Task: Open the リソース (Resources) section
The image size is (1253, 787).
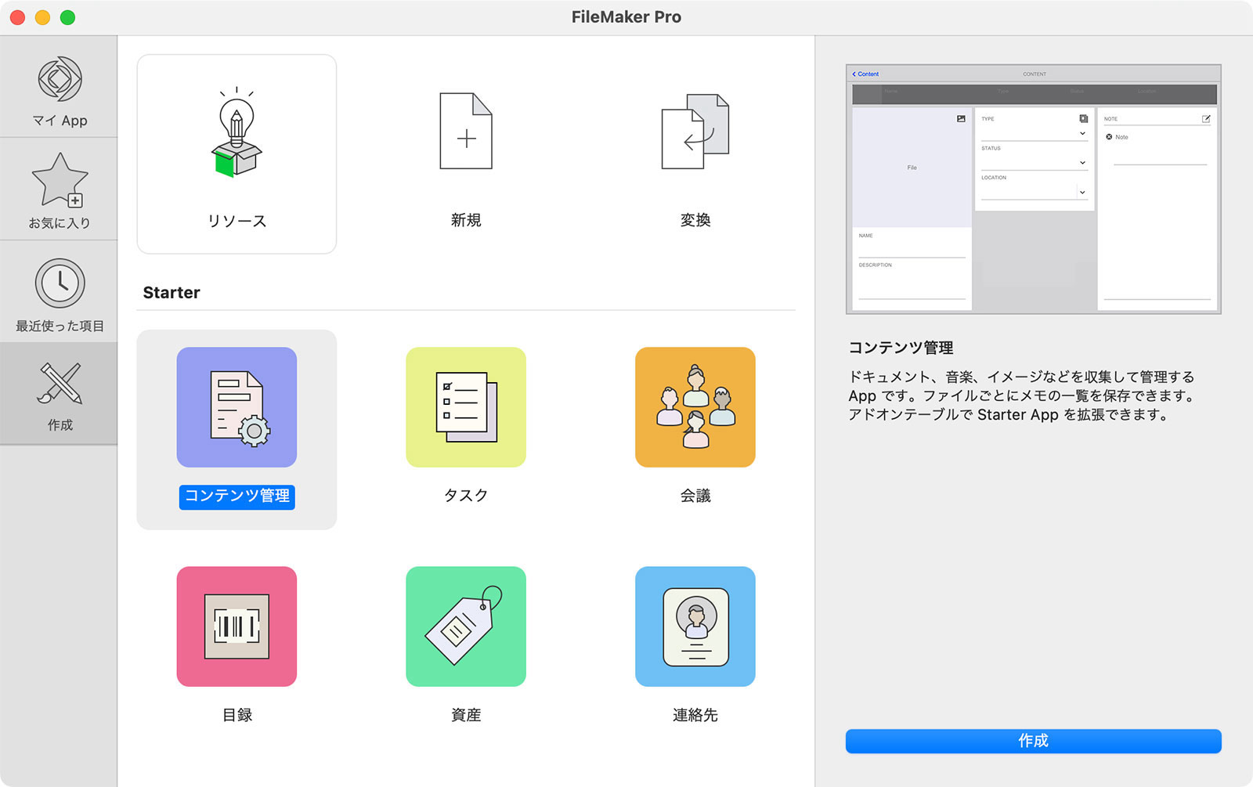Action: [237, 153]
